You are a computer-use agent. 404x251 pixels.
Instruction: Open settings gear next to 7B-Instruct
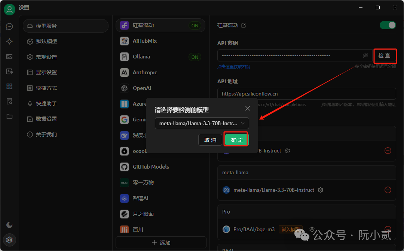287,151
